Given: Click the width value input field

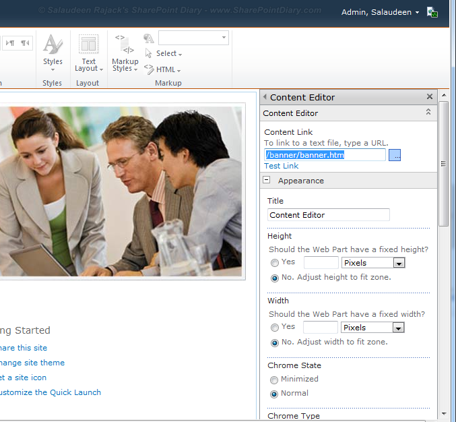Looking at the screenshot, I should pos(321,328).
